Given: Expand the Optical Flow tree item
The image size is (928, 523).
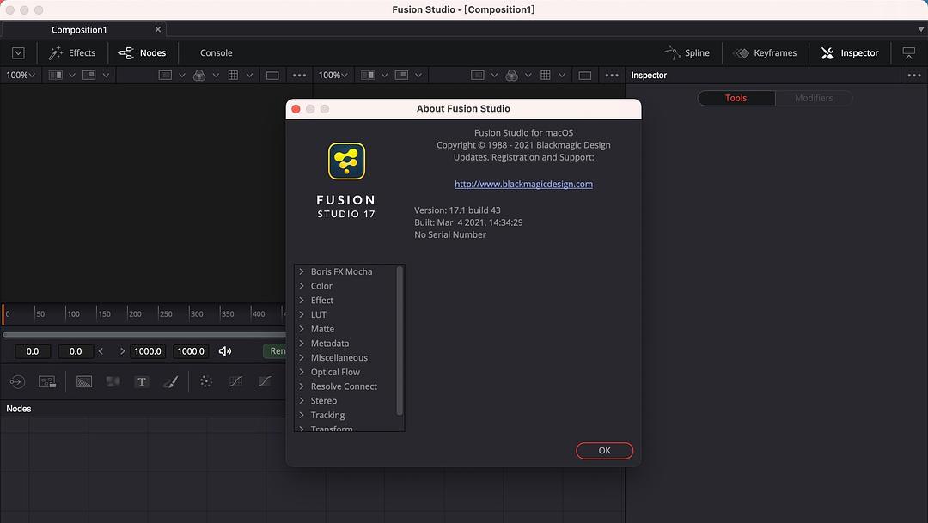Looking at the screenshot, I should click(302, 372).
